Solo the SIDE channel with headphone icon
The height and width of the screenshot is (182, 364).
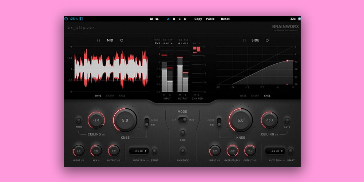click(244, 40)
